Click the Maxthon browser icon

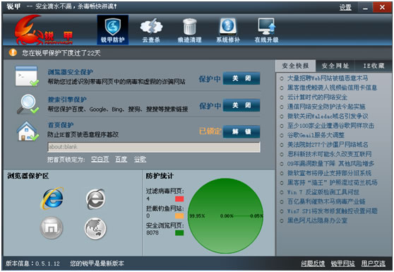point(52,227)
